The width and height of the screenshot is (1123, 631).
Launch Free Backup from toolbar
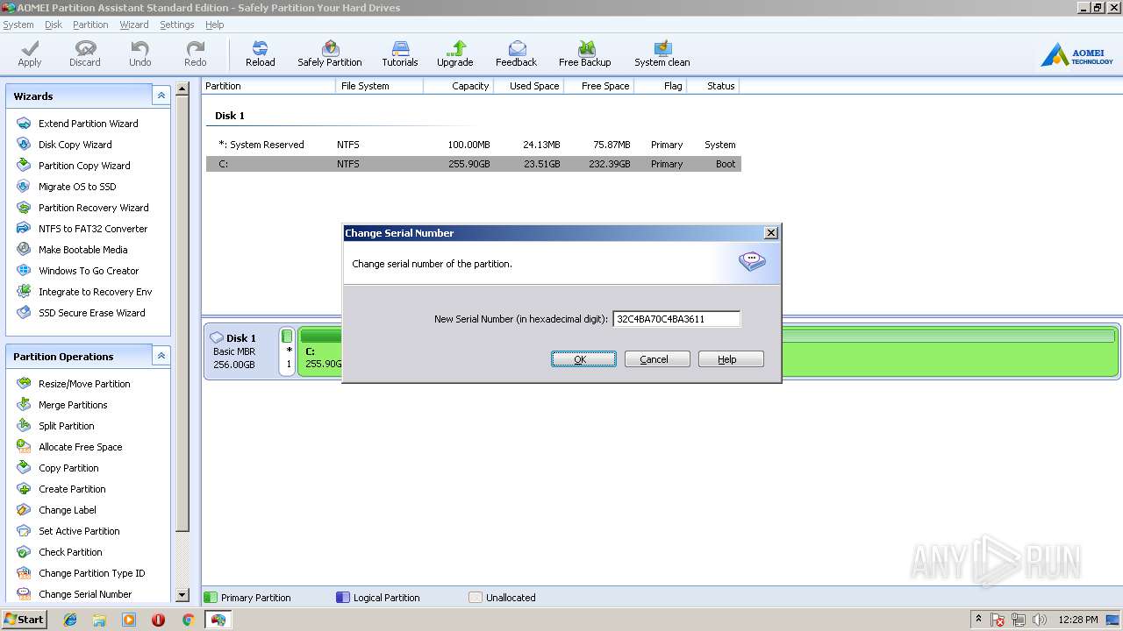point(585,53)
